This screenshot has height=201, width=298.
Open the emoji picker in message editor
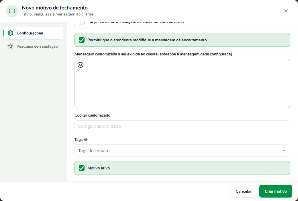point(81,65)
